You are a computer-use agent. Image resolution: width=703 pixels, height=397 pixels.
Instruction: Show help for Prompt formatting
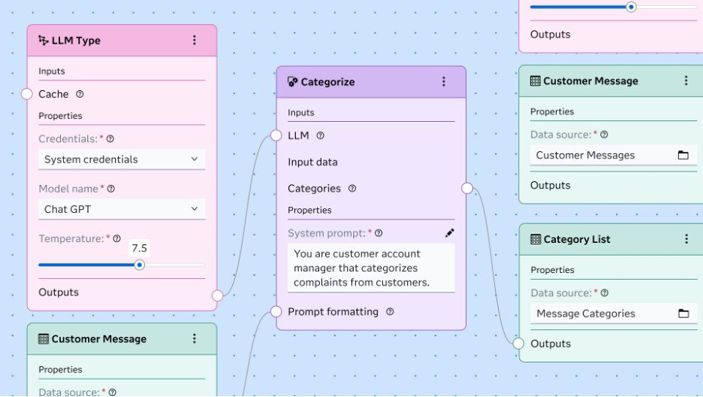390,312
